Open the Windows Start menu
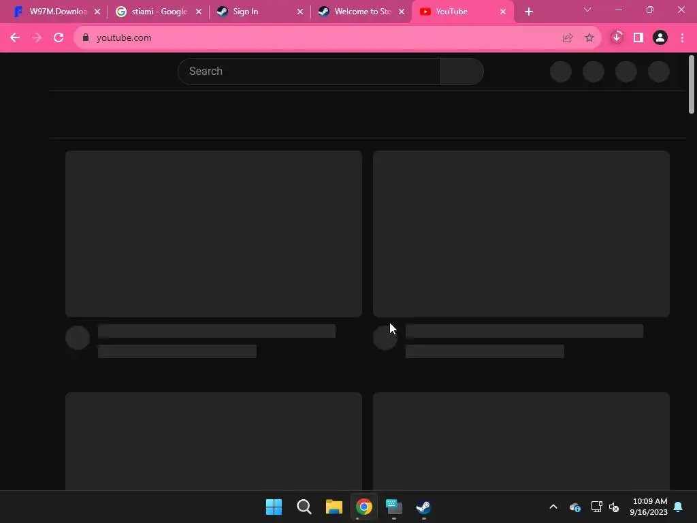 274,507
